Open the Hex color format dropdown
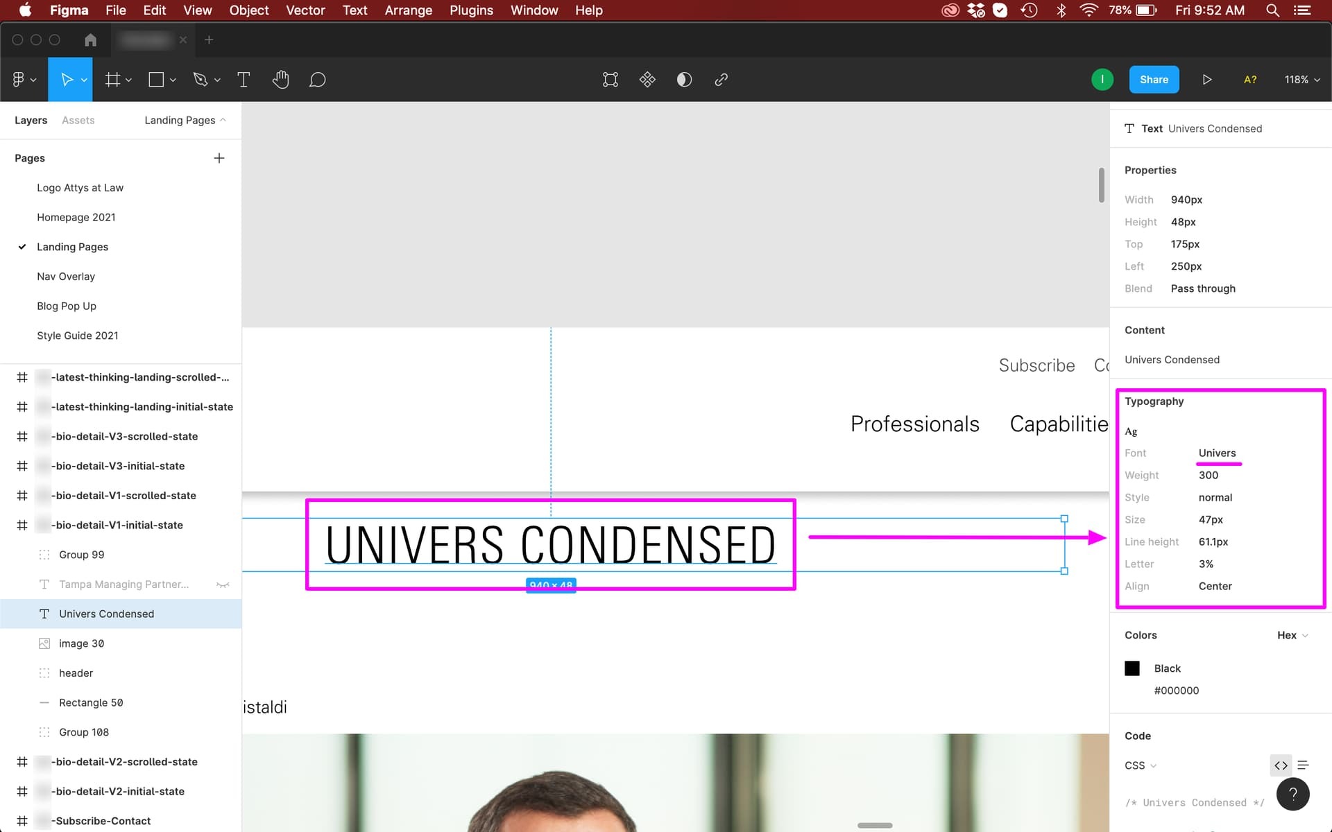 pos(1291,634)
